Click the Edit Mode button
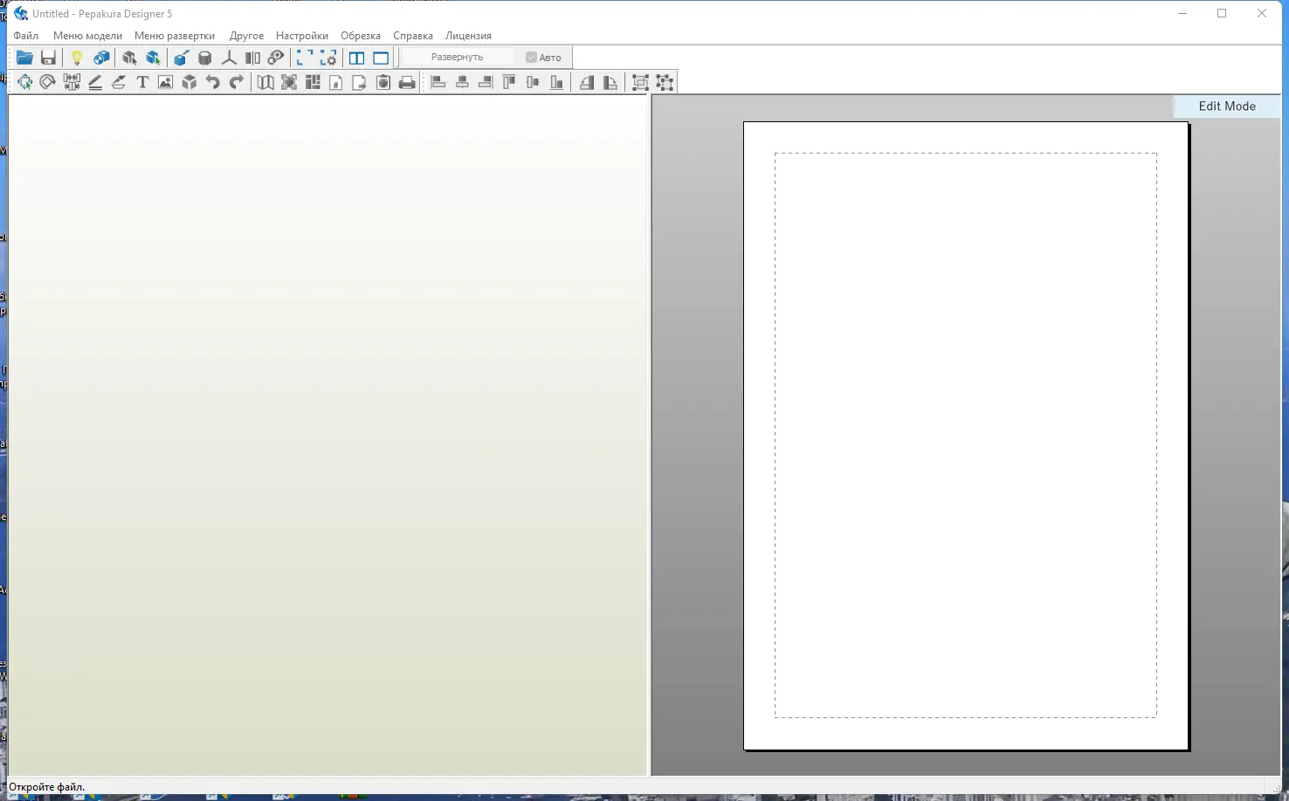 coord(1227,106)
